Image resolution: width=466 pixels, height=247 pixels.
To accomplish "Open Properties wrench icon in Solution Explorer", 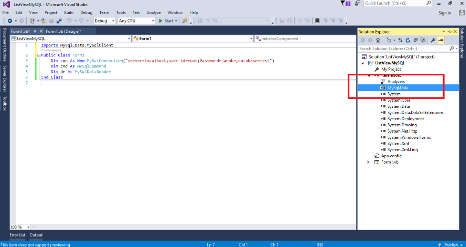I will [x=433, y=40].
